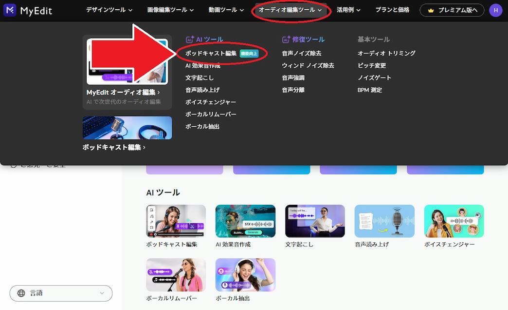Click the MyEdit logo icon
The width and height of the screenshot is (508, 310).
[10, 10]
